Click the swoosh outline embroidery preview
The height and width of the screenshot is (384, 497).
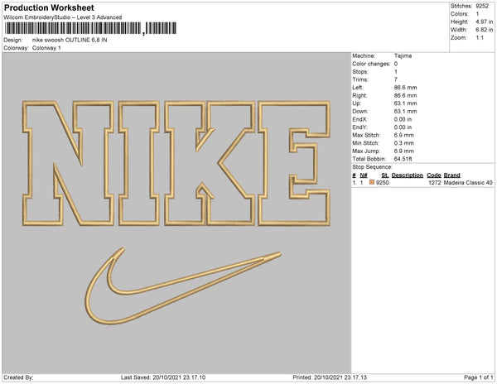tap(183, 286)
